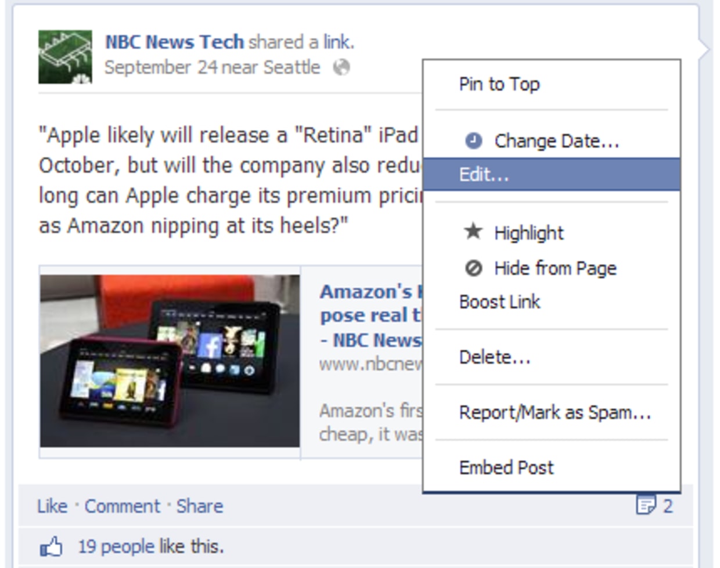Like the NBC News Tech post

coord(52,506)
